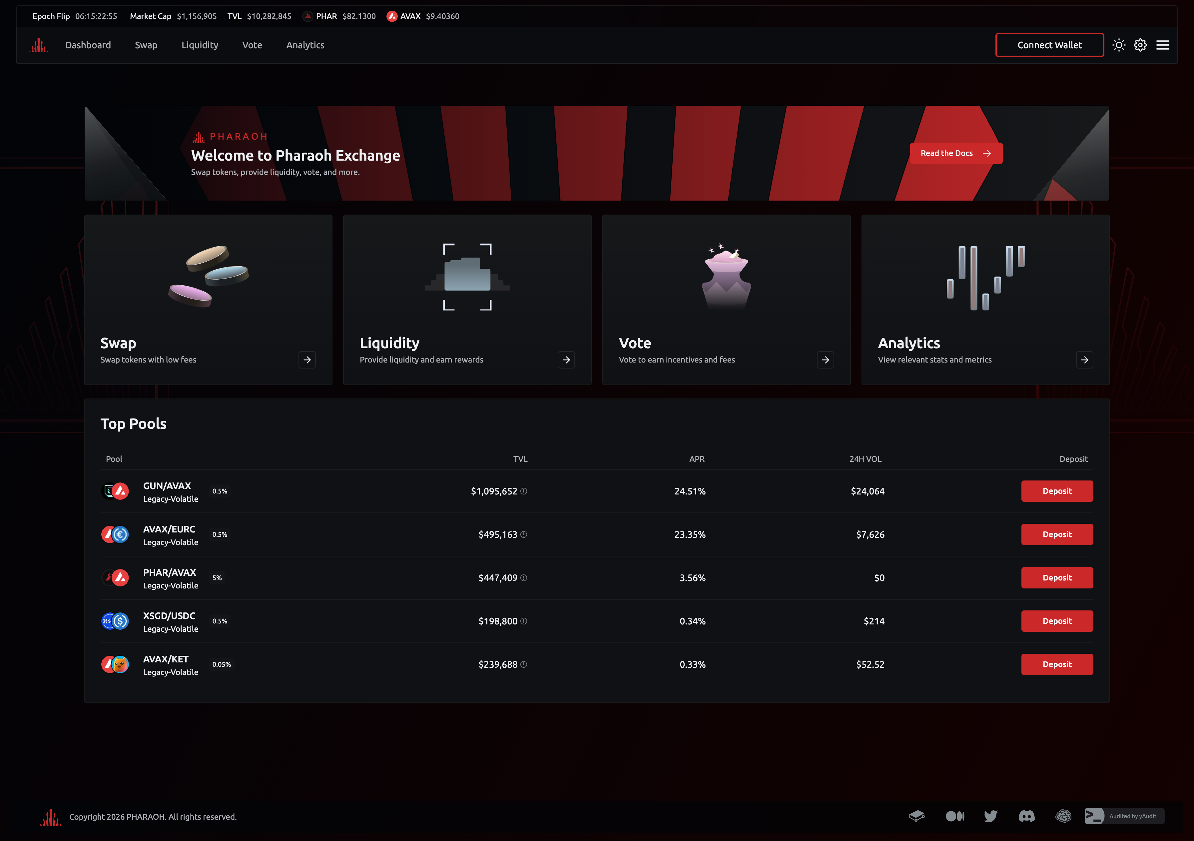
Task: Click info icon beside GUN/AVAX TVL
Action: [524, 491]
